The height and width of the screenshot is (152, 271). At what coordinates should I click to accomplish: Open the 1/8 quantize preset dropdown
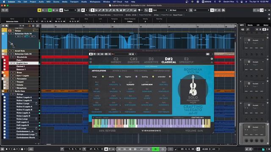coord(202,10)
